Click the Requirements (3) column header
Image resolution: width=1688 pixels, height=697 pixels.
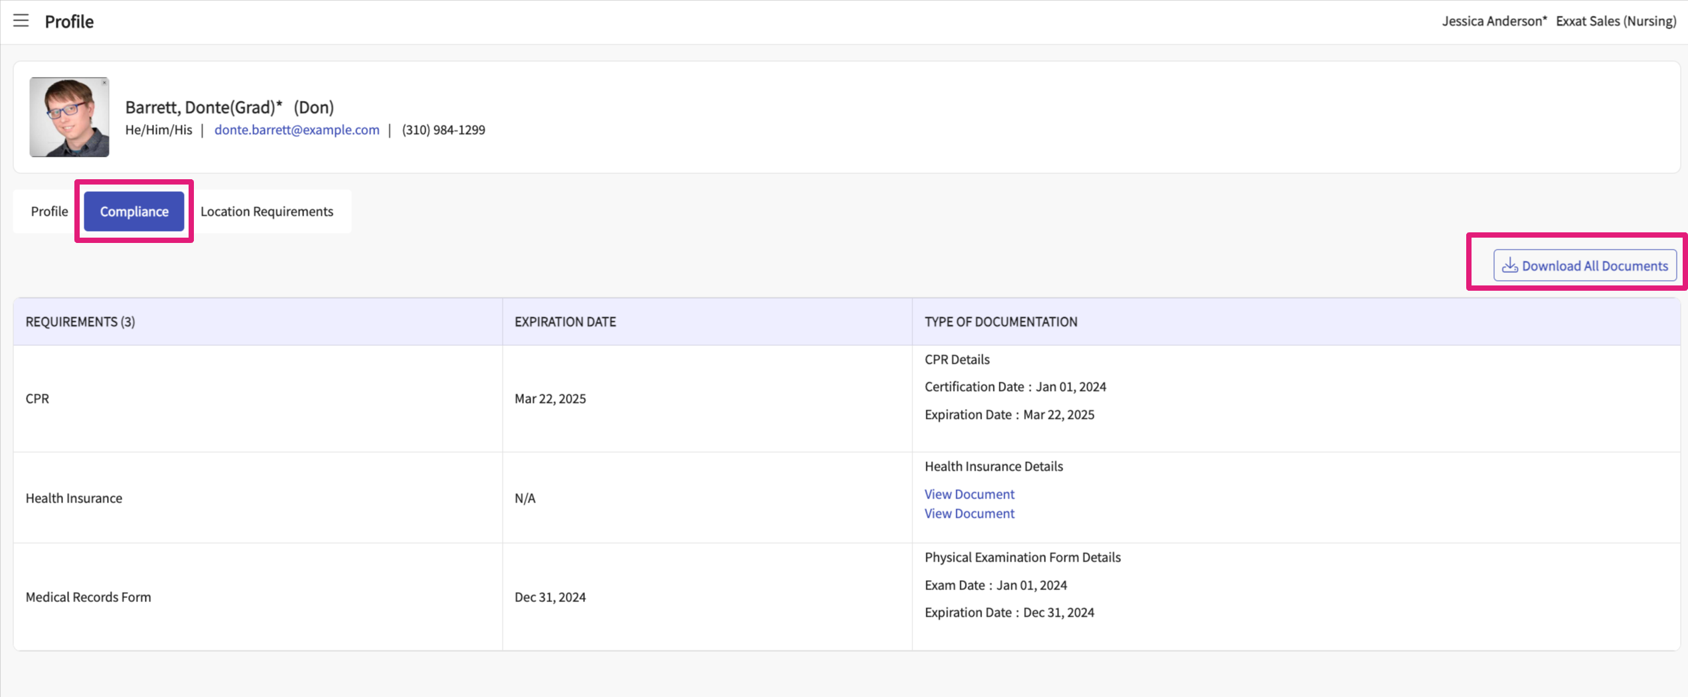click(x=80, y=321)
